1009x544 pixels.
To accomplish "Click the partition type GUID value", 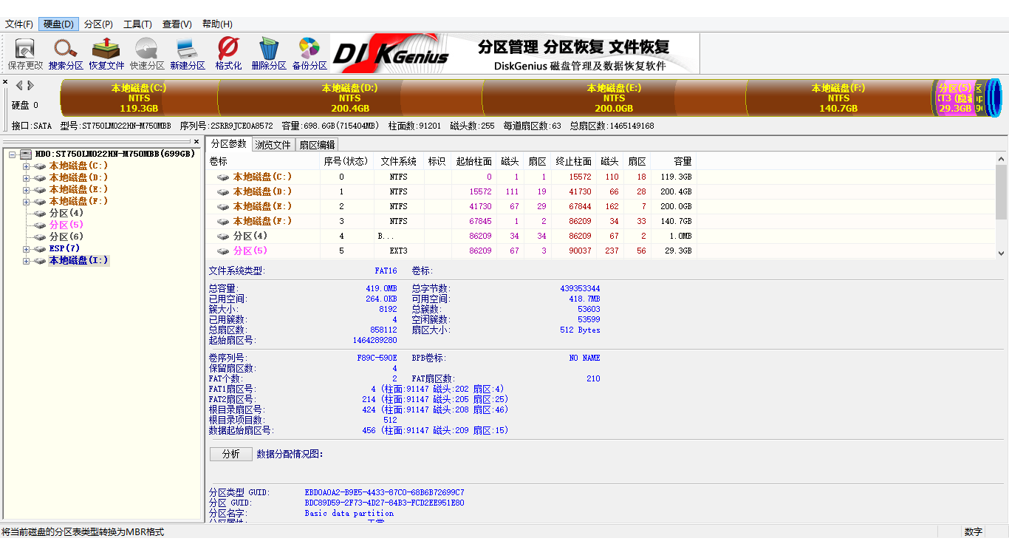I will 384,492.
